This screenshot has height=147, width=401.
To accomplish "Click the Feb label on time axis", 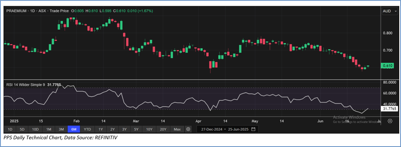I will pos(76,121).
